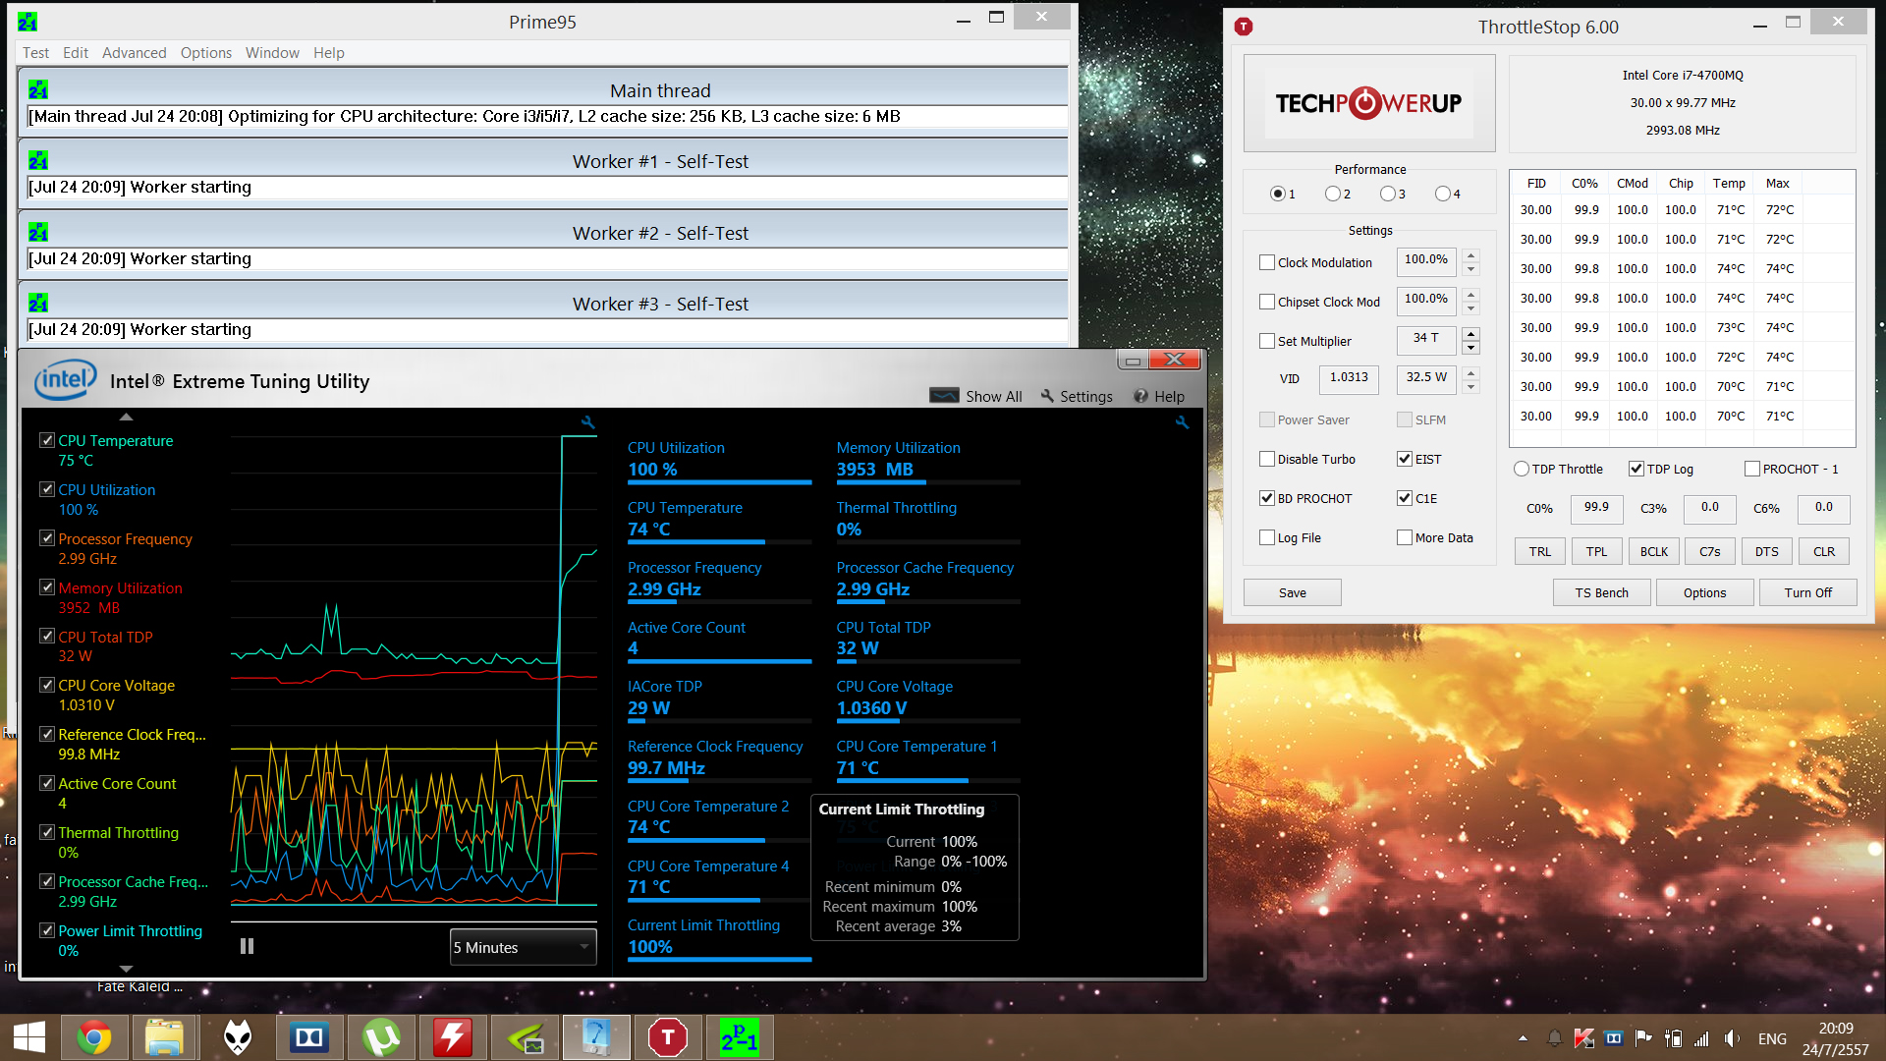
Task: Click the ThrottleStop taskbar icon
Action: (668, 1037)
